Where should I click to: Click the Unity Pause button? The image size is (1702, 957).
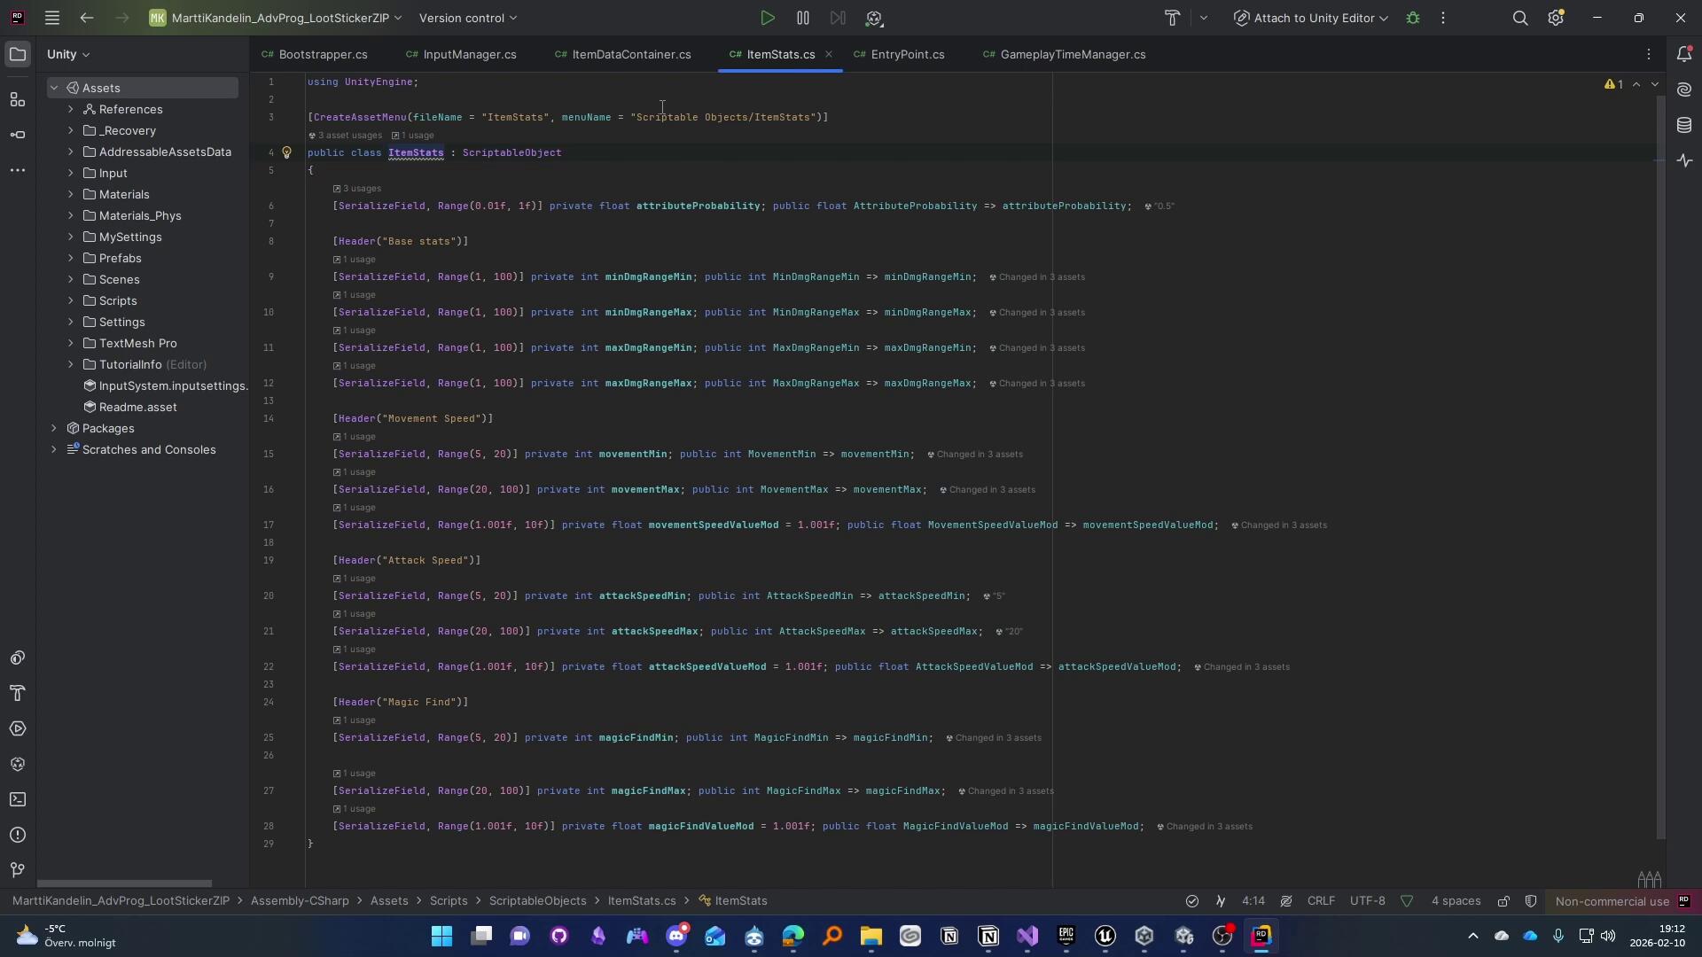click(x=802, y=18)
